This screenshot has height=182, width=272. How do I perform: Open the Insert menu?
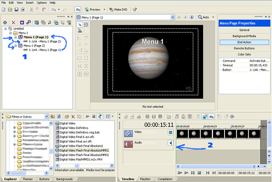pos(30,3)
